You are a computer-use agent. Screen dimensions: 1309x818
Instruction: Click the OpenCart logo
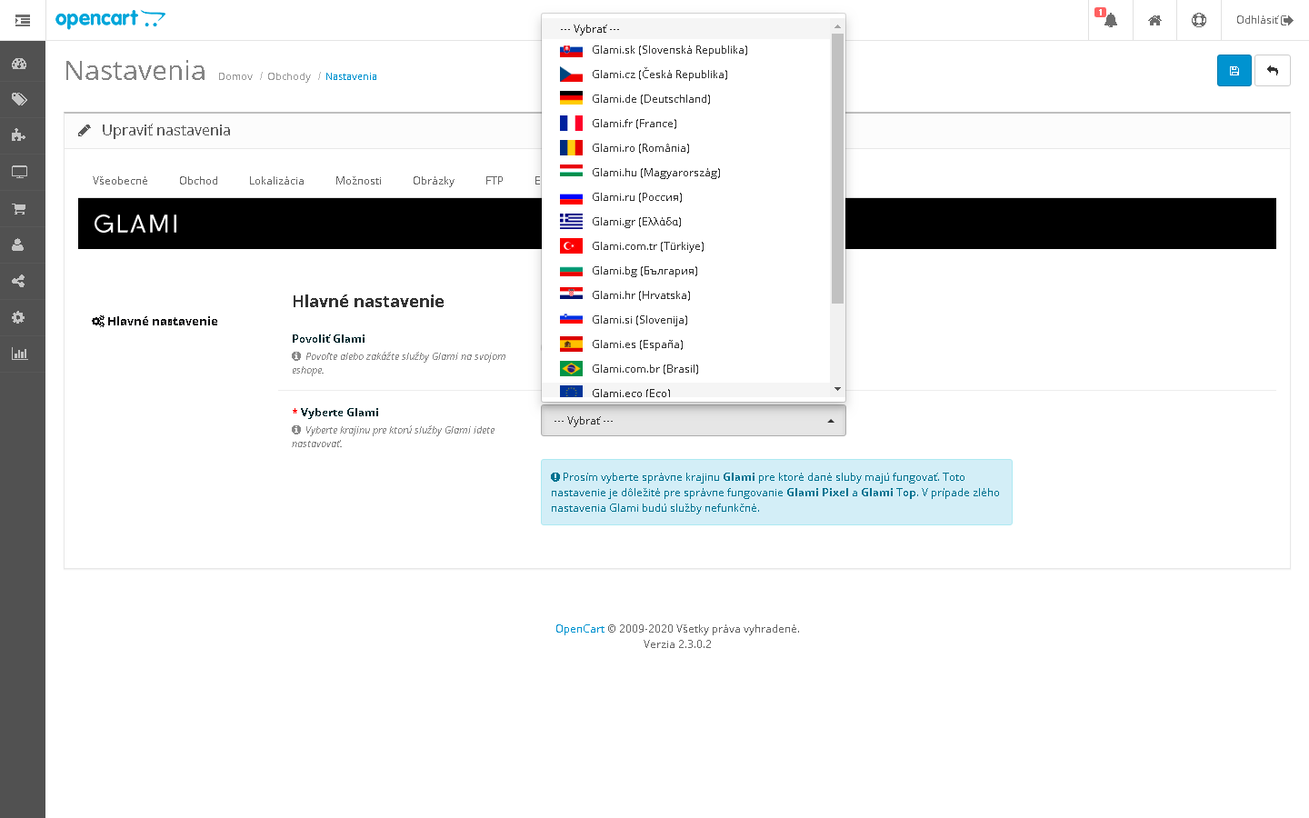110,19
